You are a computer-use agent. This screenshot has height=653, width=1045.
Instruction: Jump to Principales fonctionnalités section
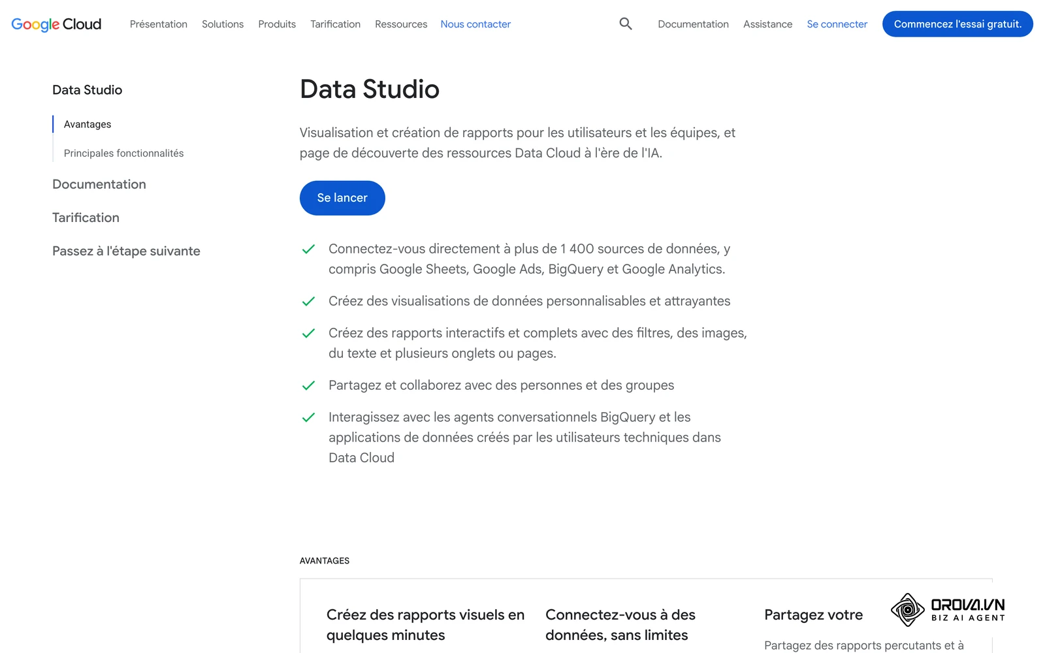click(123, 153)
